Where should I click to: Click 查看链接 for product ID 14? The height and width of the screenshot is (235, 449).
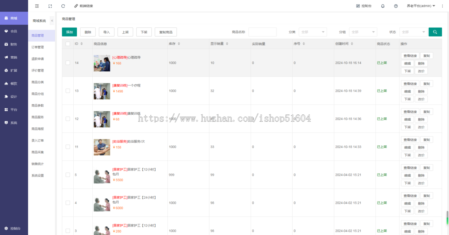410,56
